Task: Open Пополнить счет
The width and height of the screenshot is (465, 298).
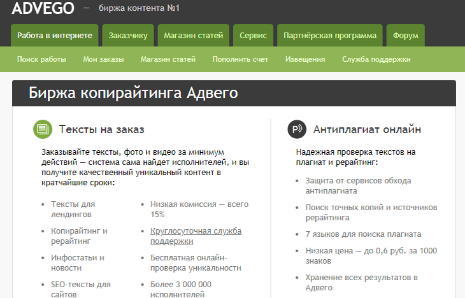Action: point(240,59)
